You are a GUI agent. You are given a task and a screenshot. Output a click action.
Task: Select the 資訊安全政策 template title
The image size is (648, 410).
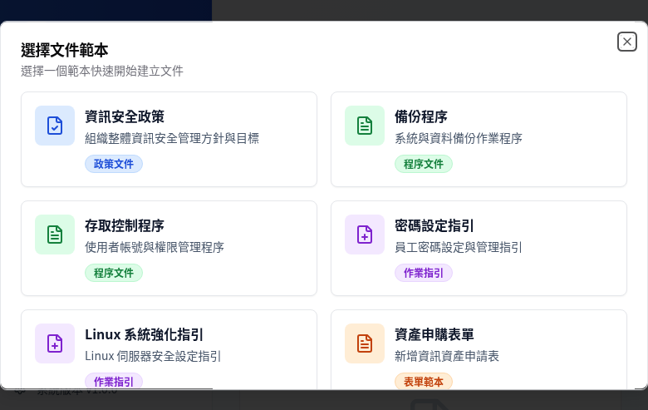point(125,116)
